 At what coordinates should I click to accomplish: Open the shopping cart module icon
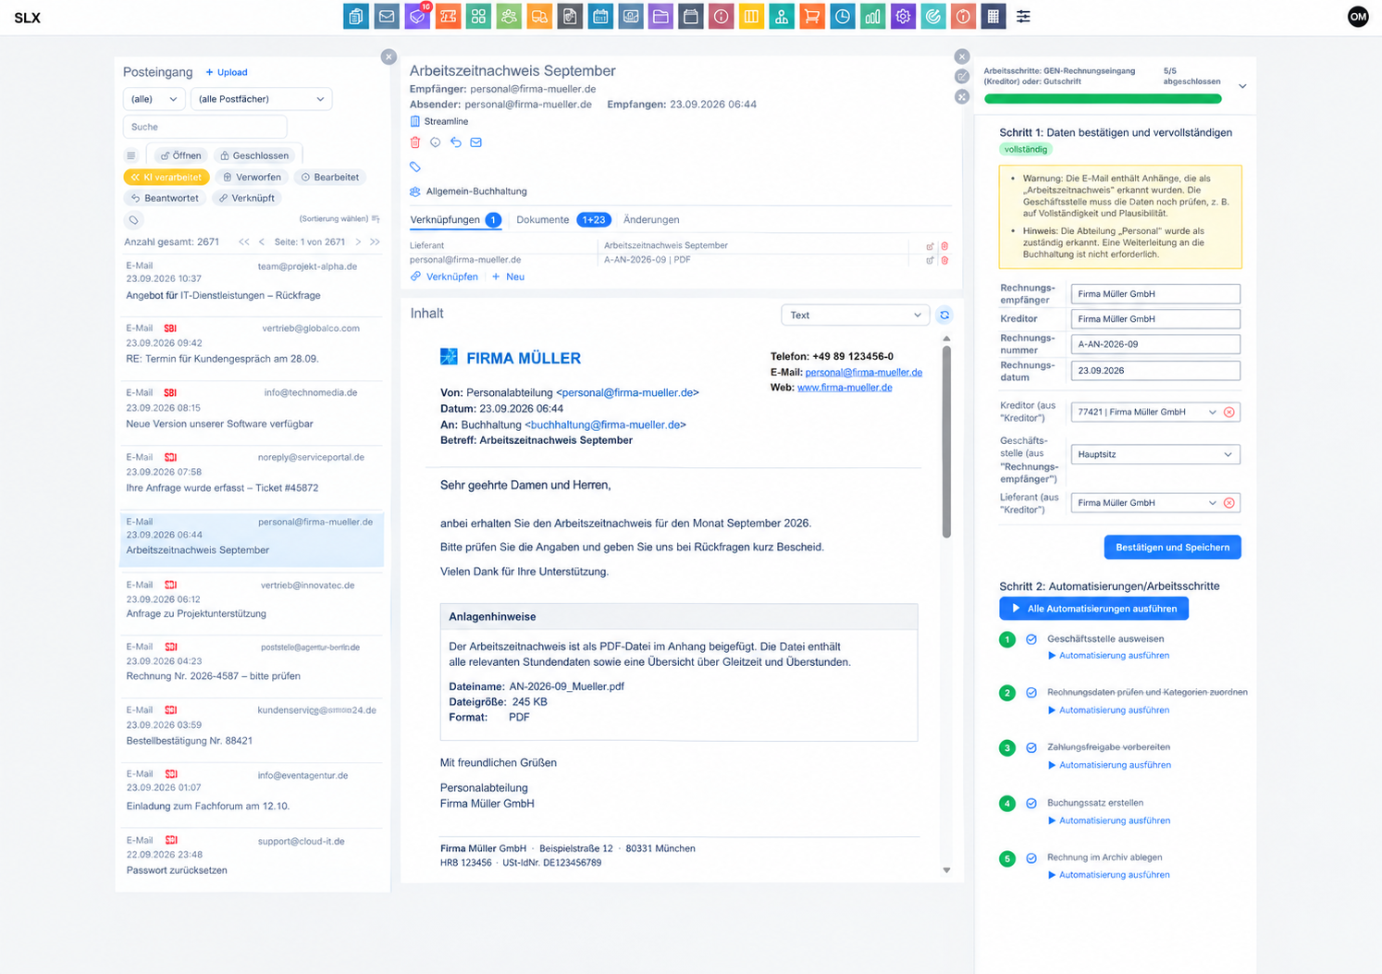pyautogui.click(x=812, y=17)
